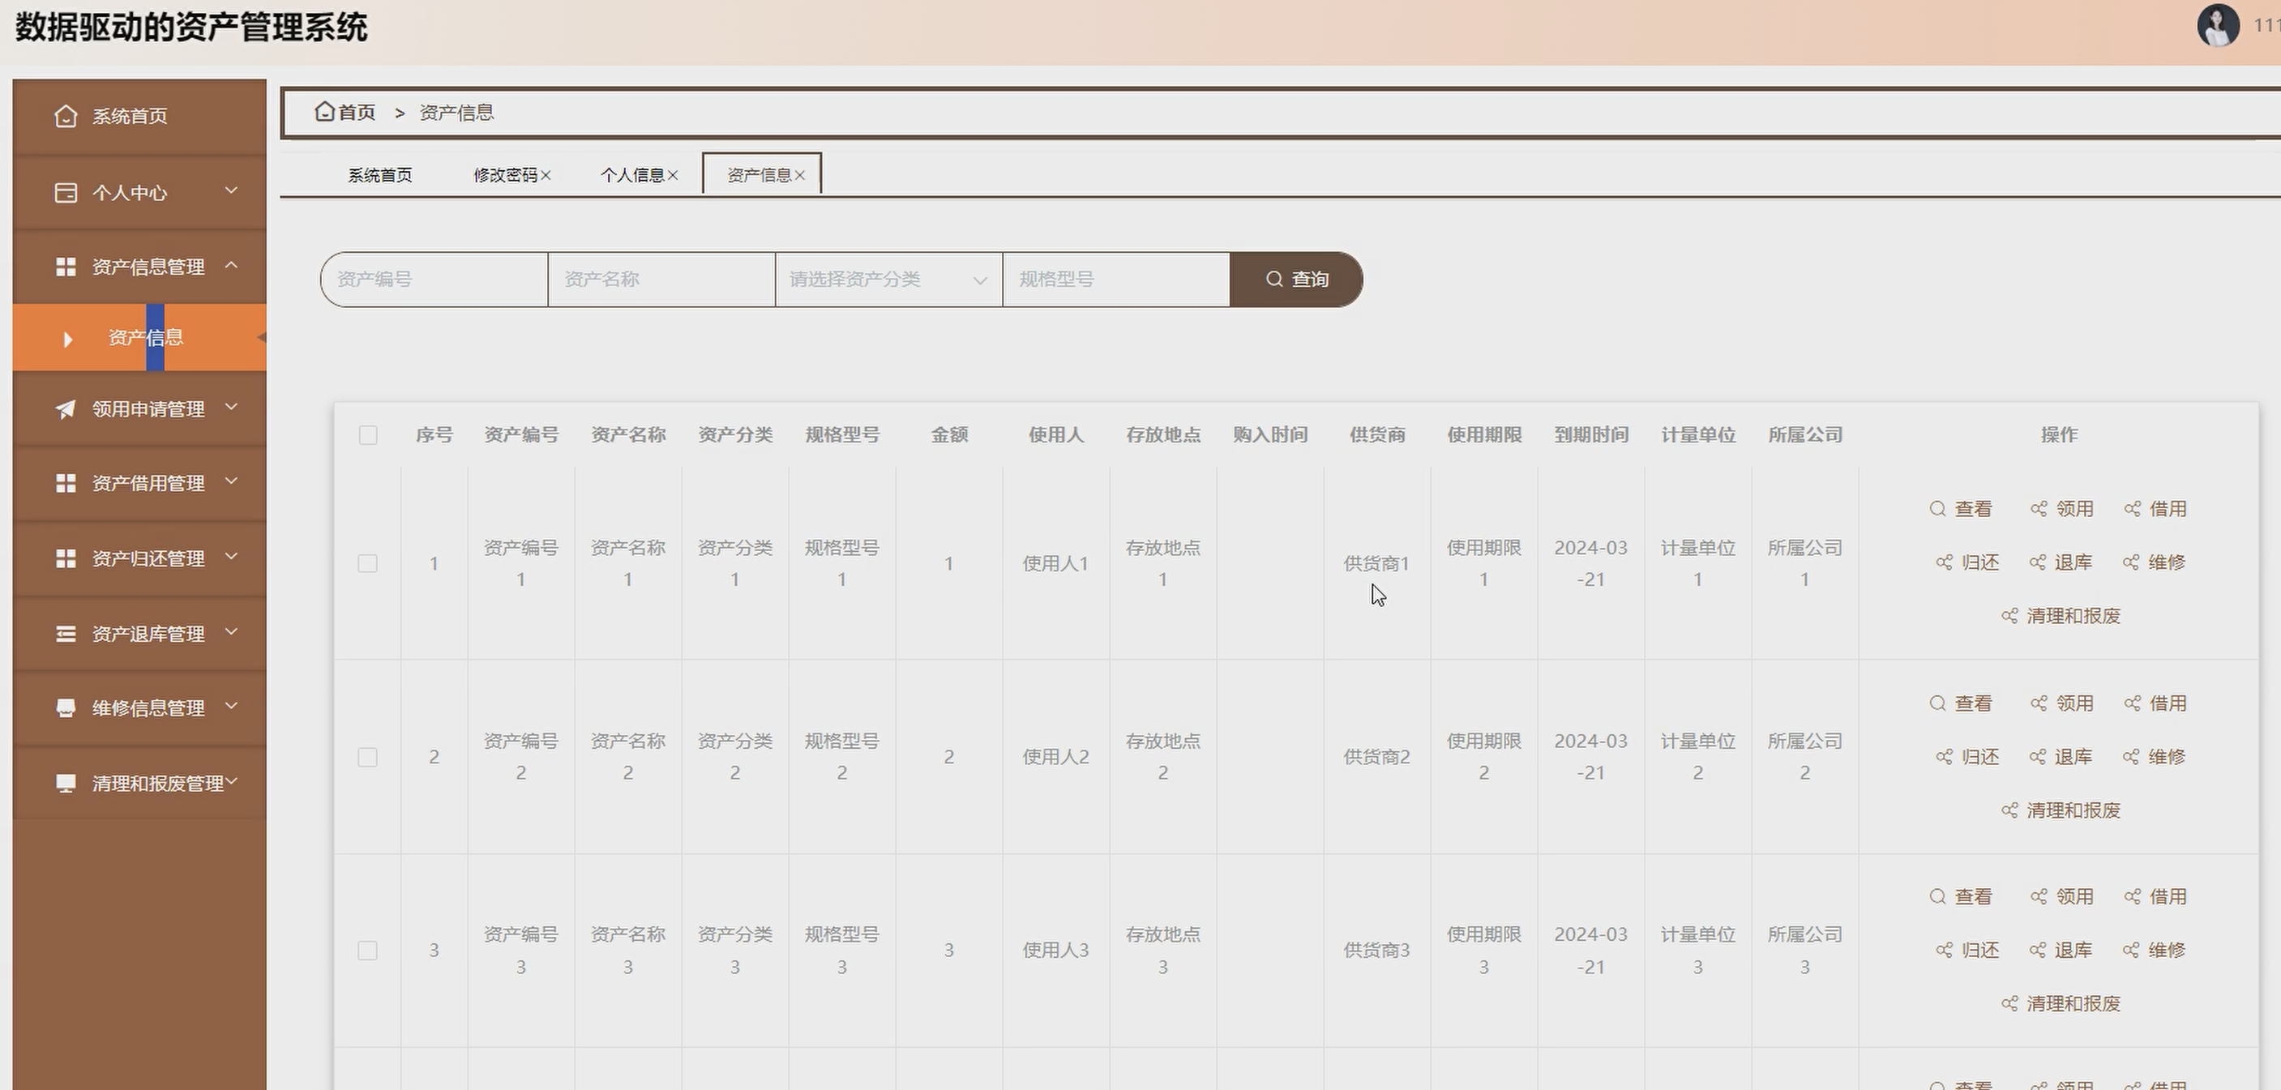Select 资产信息 submenu item in sidebar
The height and width of the screenshot is (1090, 2281).
(139, 337)
